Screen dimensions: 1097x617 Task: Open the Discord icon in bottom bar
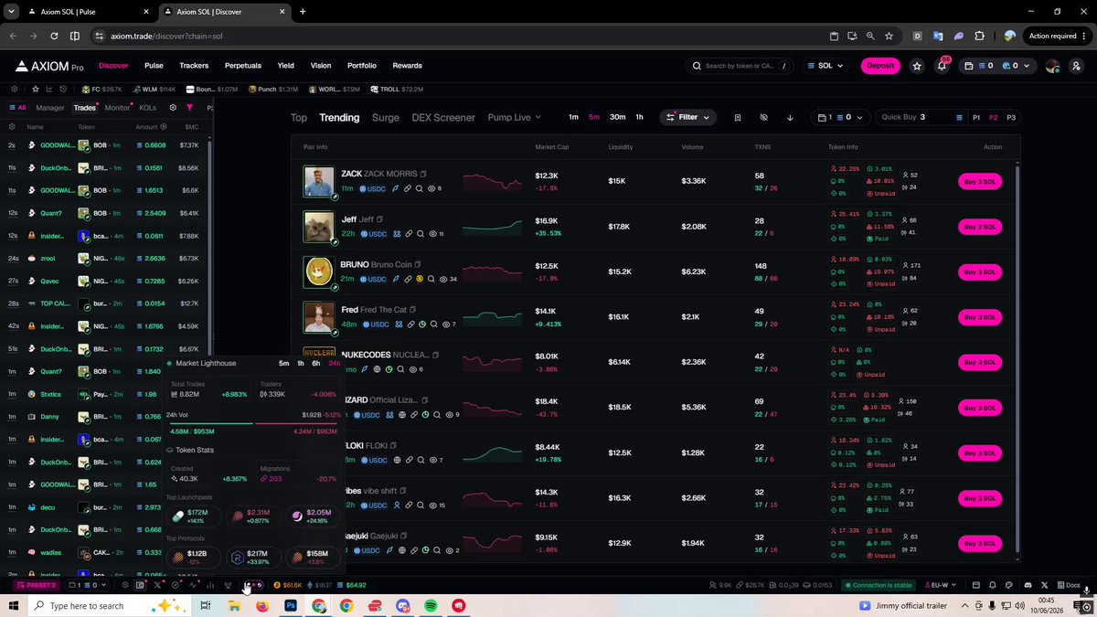[x=1028, y=585]
